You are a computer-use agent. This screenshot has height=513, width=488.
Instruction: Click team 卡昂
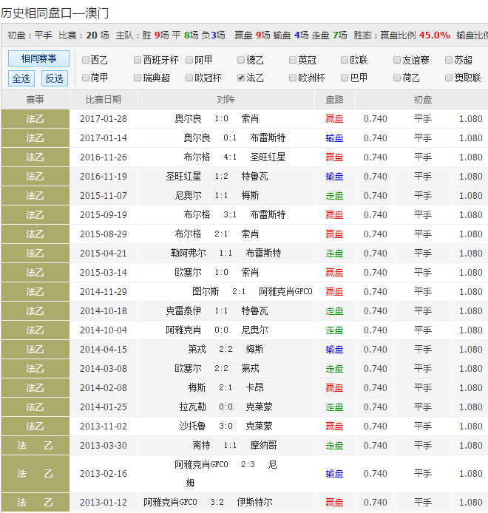254,387
